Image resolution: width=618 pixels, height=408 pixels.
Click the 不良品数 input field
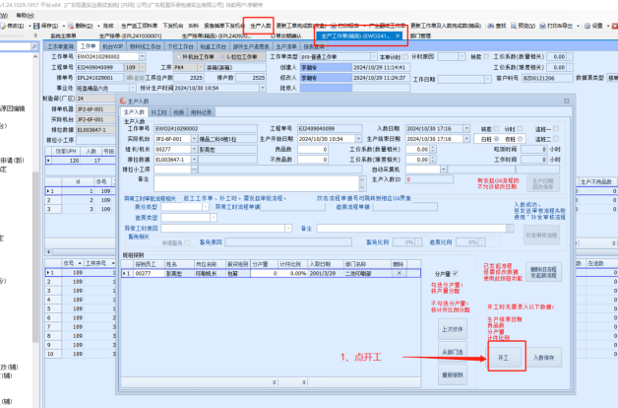313,160
